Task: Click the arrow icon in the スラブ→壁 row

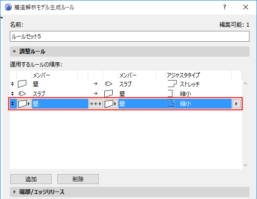Action: pos(95,94)
